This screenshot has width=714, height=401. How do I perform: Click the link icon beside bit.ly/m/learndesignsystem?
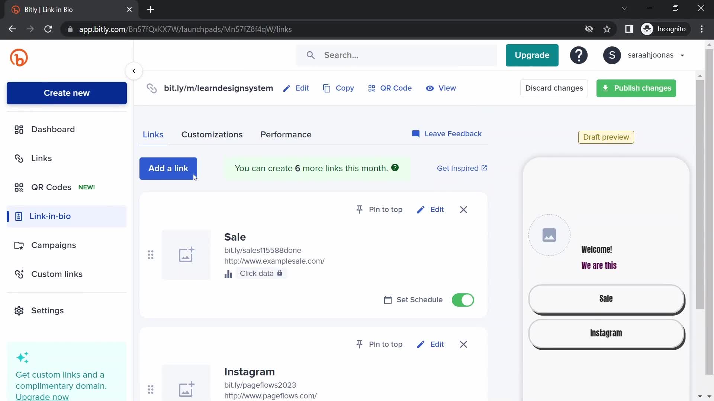pos(152,88)
